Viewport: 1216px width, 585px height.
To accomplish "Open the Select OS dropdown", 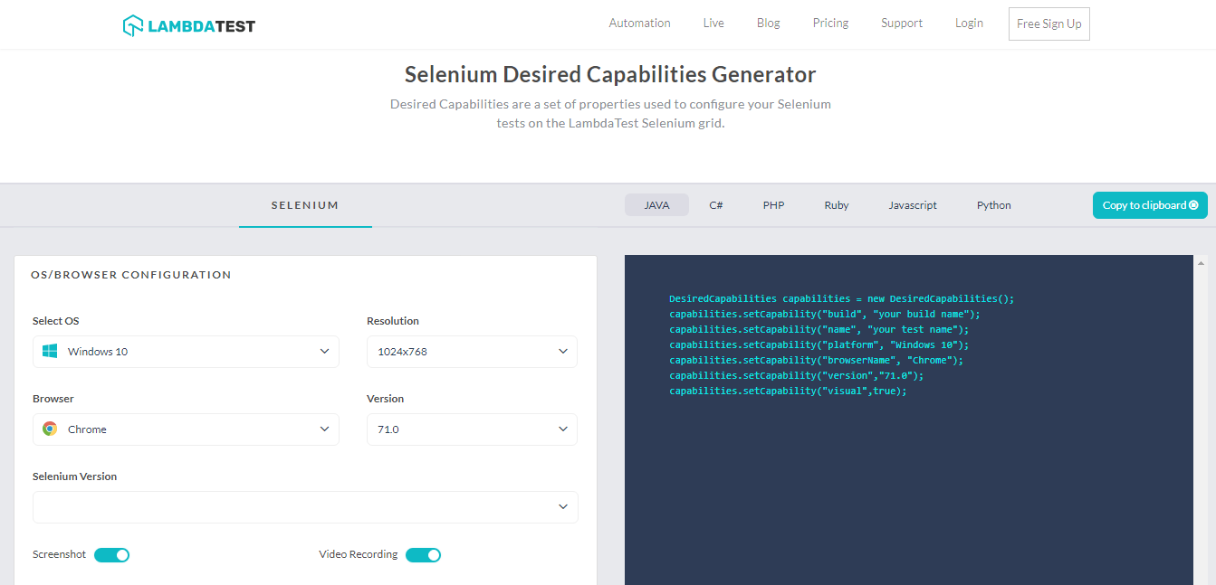I will click(x=186, y=351).
